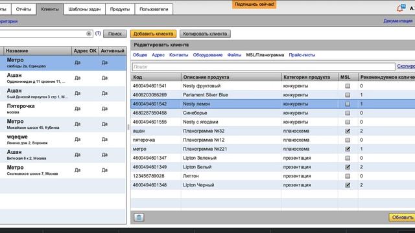Screen dimensions: 415x233
Task: Click product code 123456789028
Action: click(x=148, y=176)
